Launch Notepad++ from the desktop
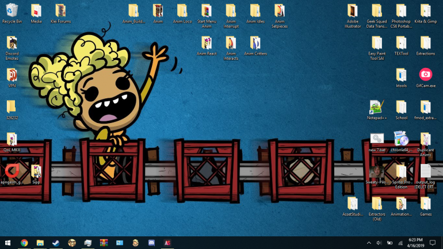The image size is (443, 249). point(376,107)
